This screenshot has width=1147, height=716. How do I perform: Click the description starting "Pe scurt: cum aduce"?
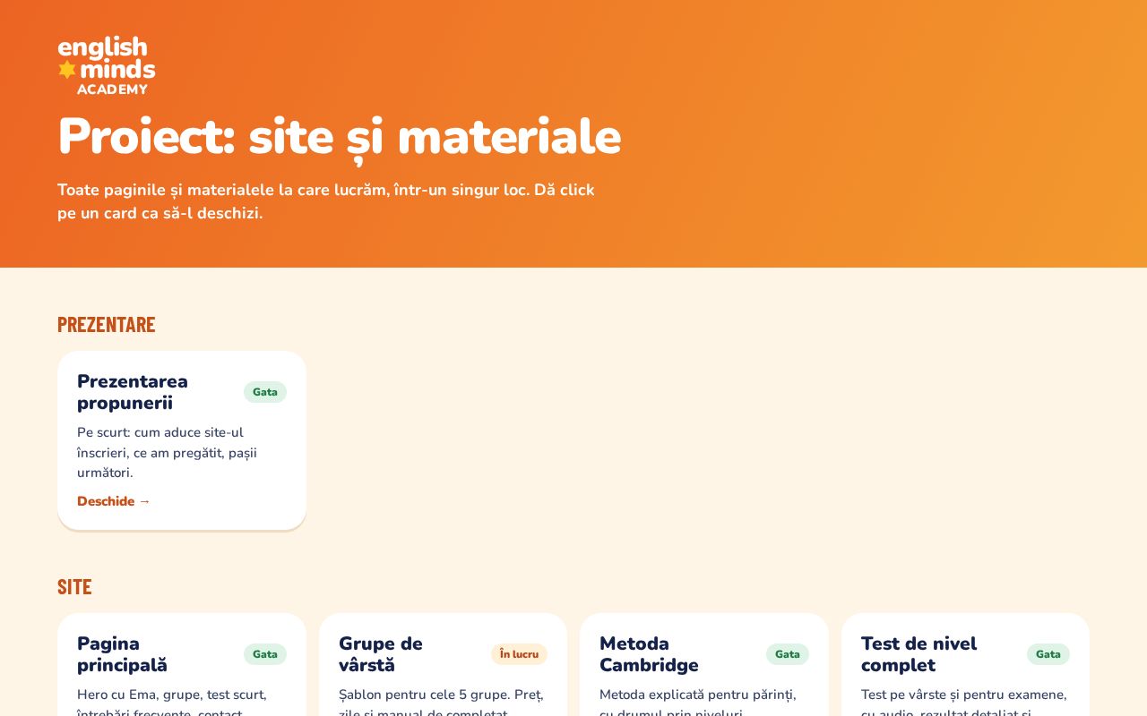click(x=168, y=452)
